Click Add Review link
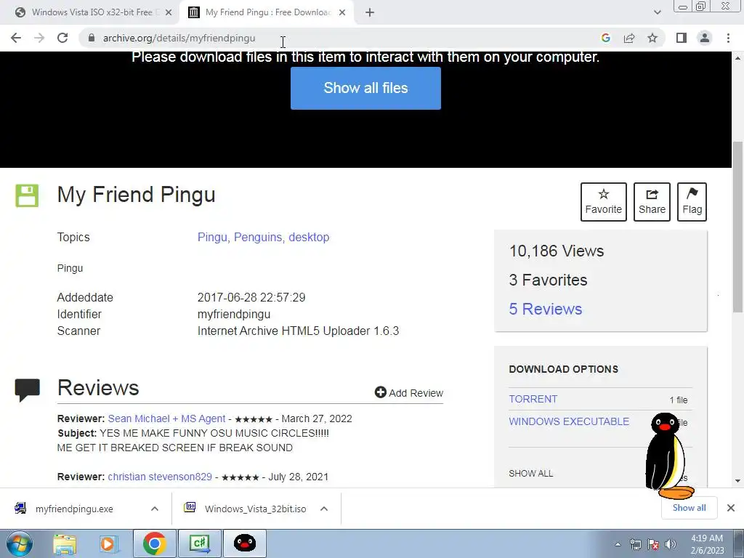The width and height of the screenshot is (744, 558). click(x=409, y=392)
